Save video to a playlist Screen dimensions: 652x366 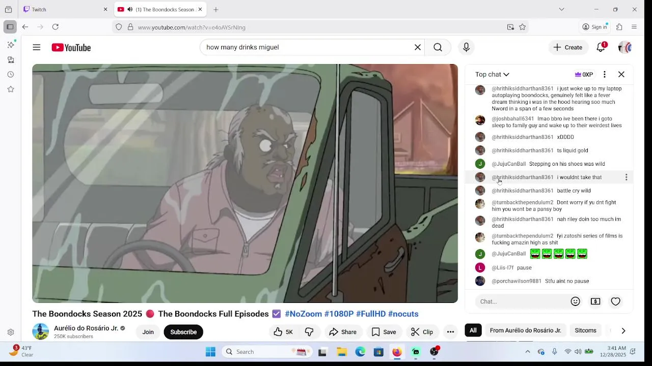pyautogui.click(x=384, y=332)
